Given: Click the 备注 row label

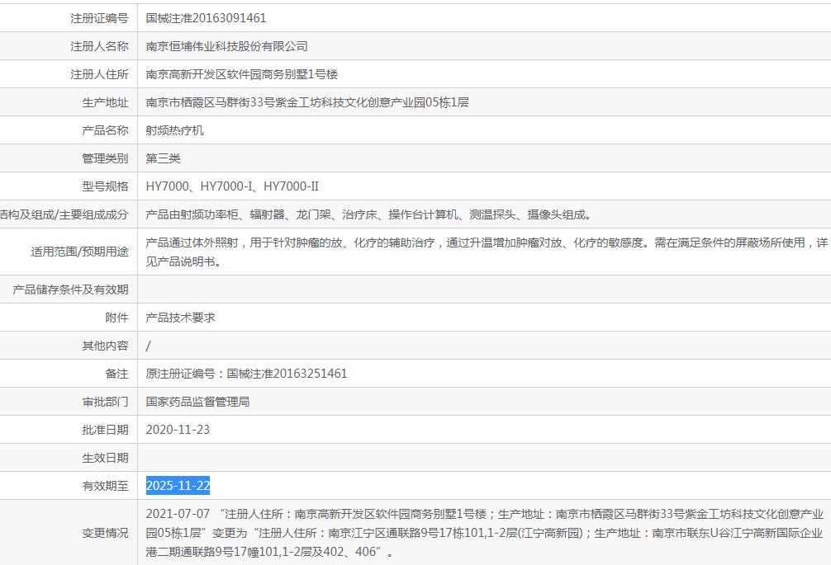Looking at the screenshot, I should [117, 374].
